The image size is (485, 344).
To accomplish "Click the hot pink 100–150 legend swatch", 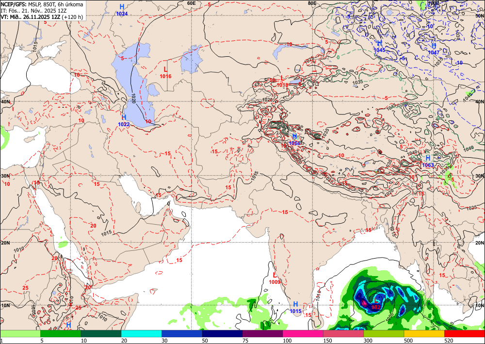I will pyautogui.click(x=303, y=334).
